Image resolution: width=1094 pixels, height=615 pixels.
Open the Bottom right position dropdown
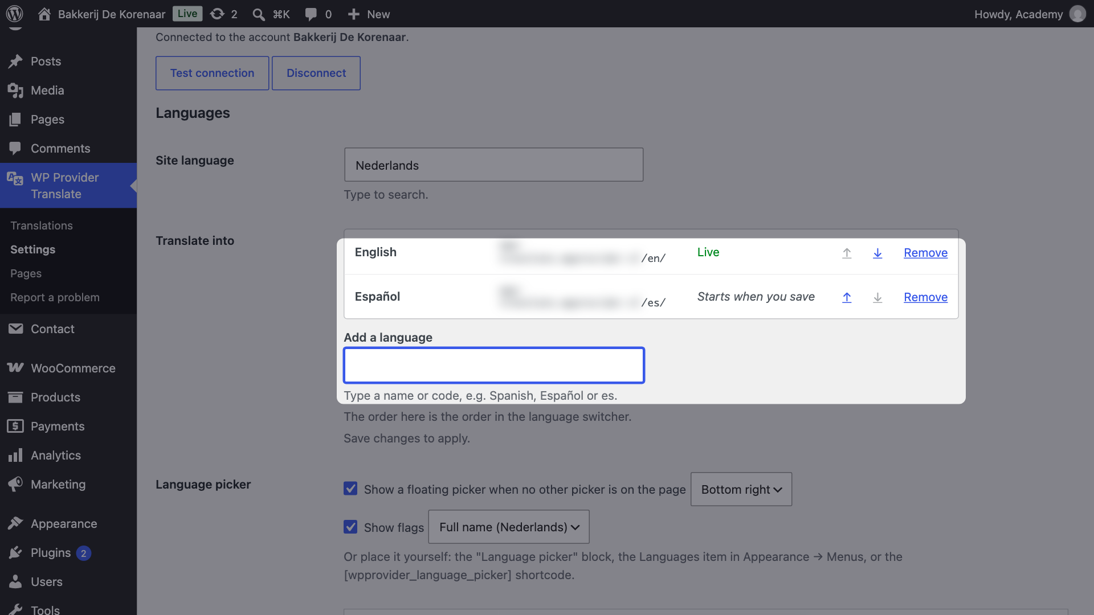741,489
